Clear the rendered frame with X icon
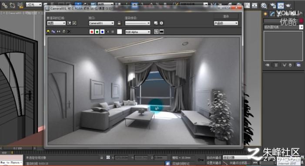 (69, 32)
